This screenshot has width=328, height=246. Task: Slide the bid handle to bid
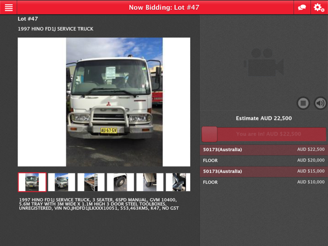point(209,134)
